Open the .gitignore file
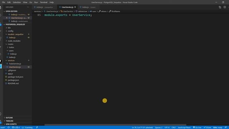The width and height of the screenshot is (229, 129). coord(17,70)
